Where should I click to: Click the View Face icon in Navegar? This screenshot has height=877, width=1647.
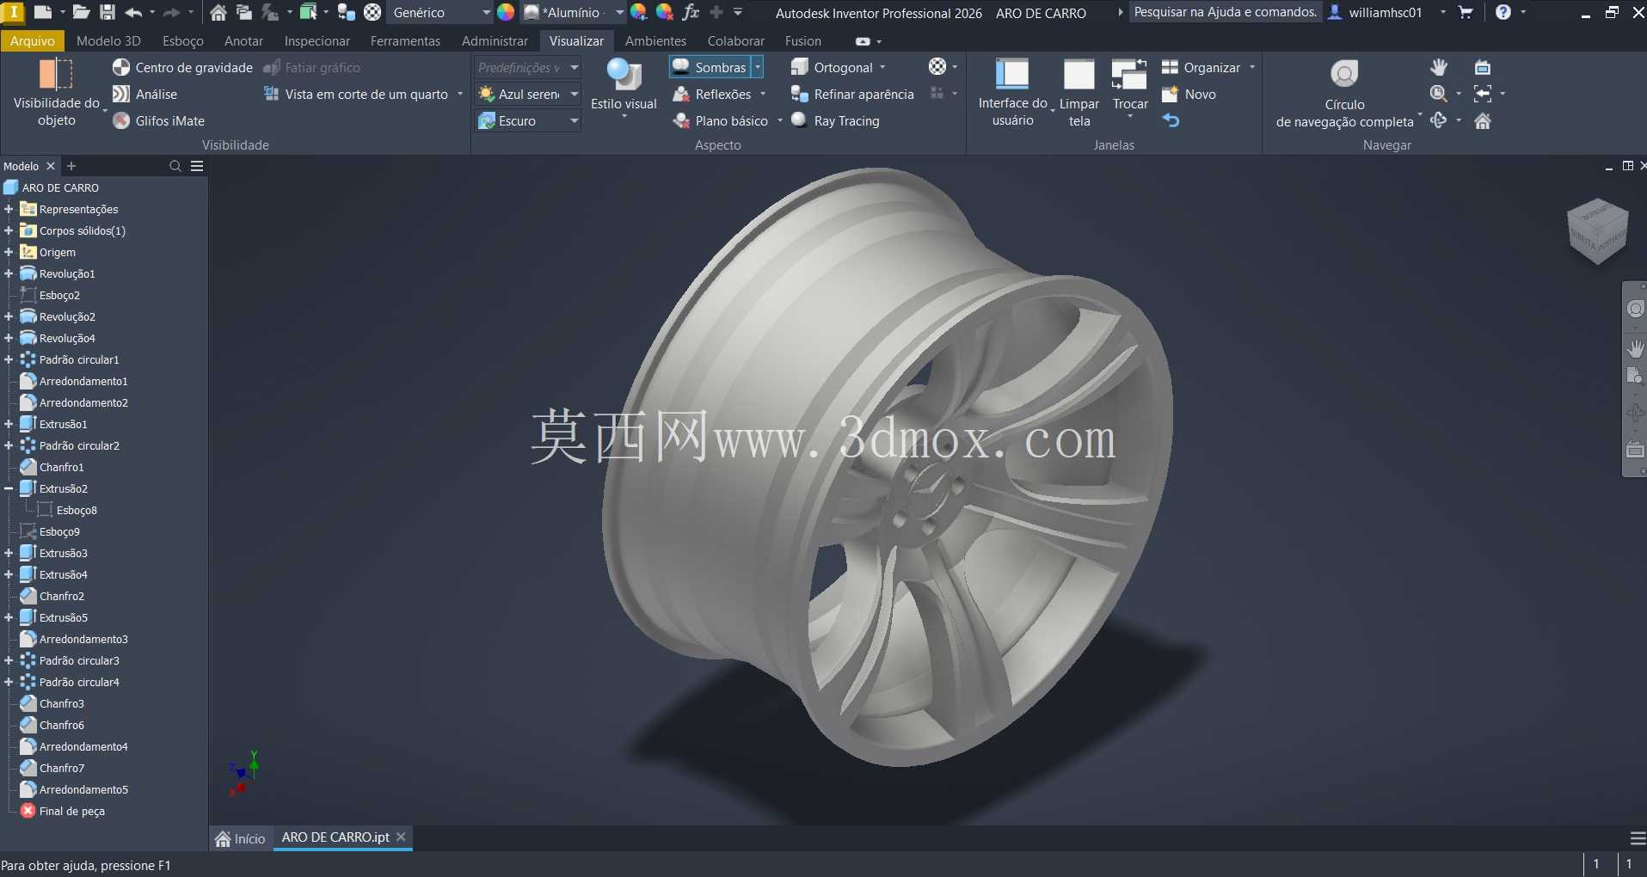click(x=1483, y=67)
